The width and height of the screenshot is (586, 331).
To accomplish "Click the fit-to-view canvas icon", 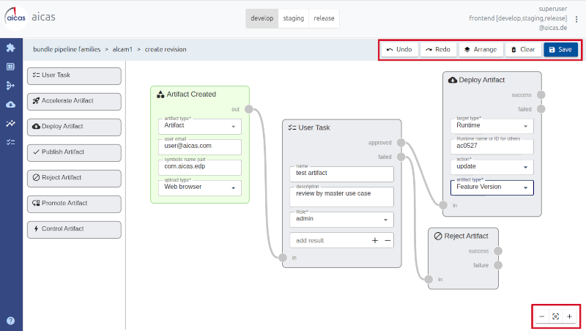I will click(555, 316).
